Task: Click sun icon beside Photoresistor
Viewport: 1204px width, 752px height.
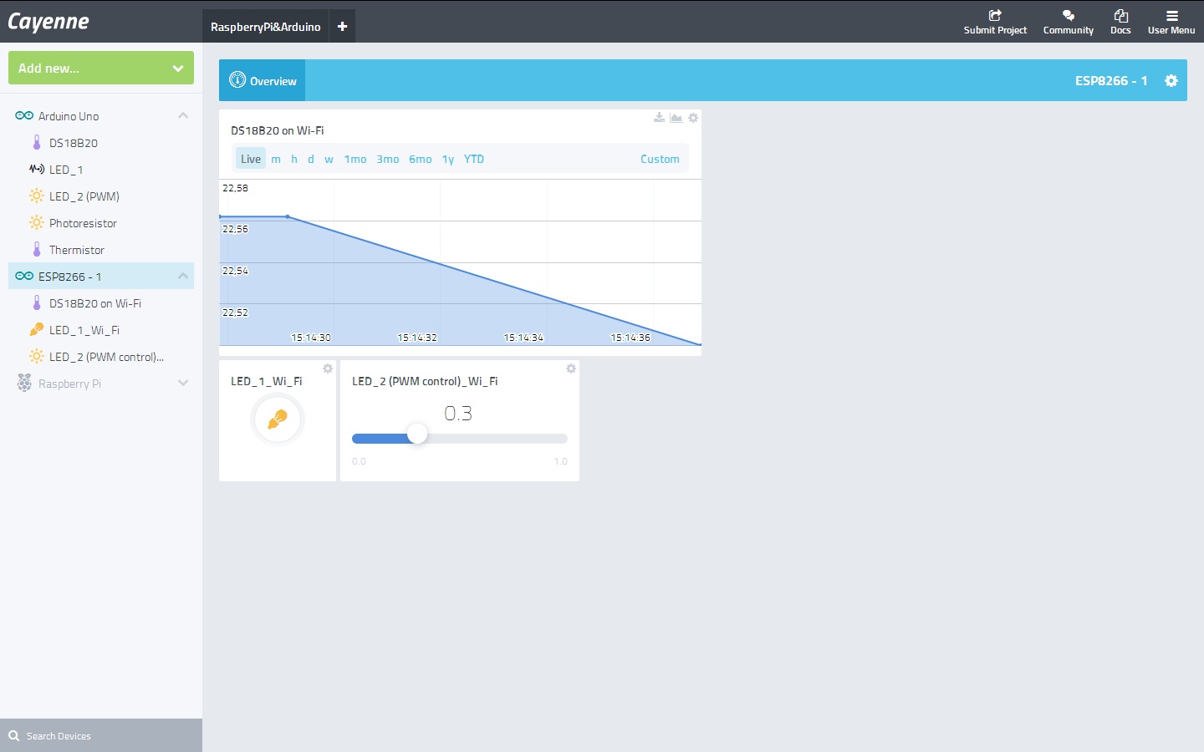Action: [37, 223]
